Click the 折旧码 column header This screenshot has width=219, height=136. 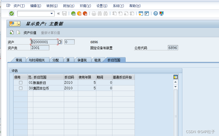point(71,77)
